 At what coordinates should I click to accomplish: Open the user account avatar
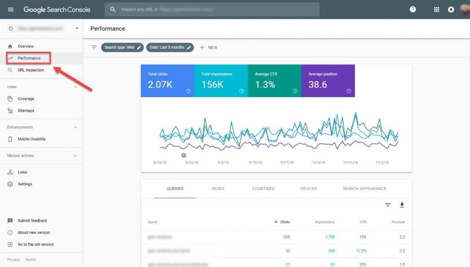click(465, 9)
